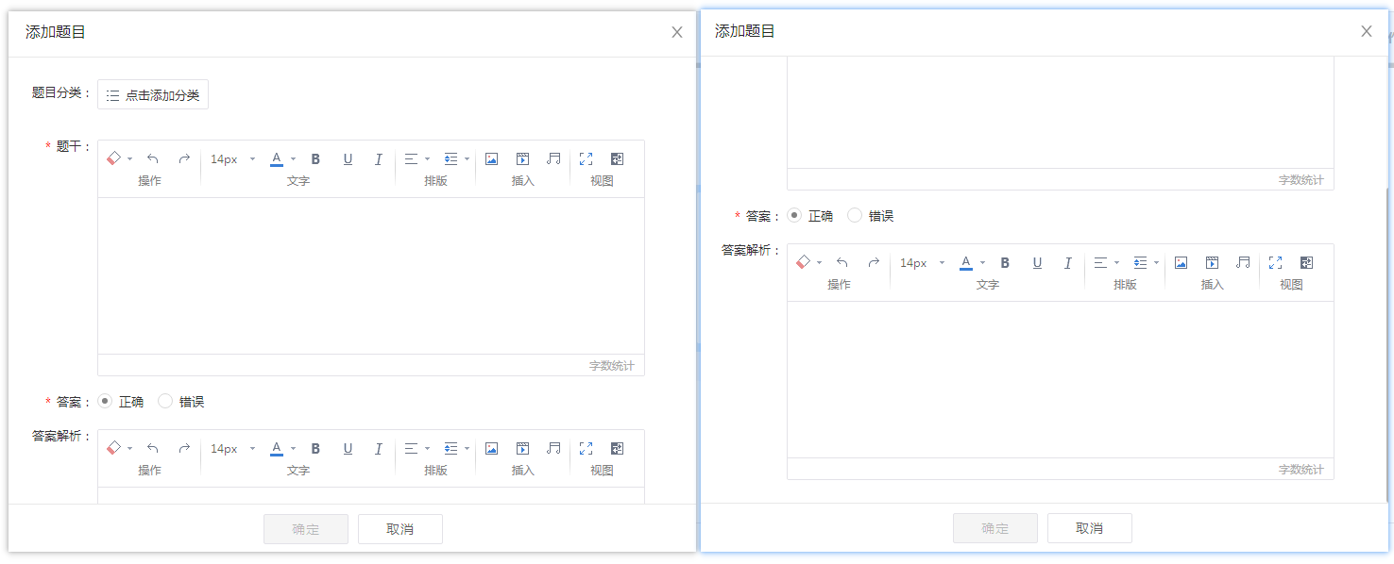
Task: Toggle bold in left dialog's 题干 toolbar
Action: tap(316, 158)
